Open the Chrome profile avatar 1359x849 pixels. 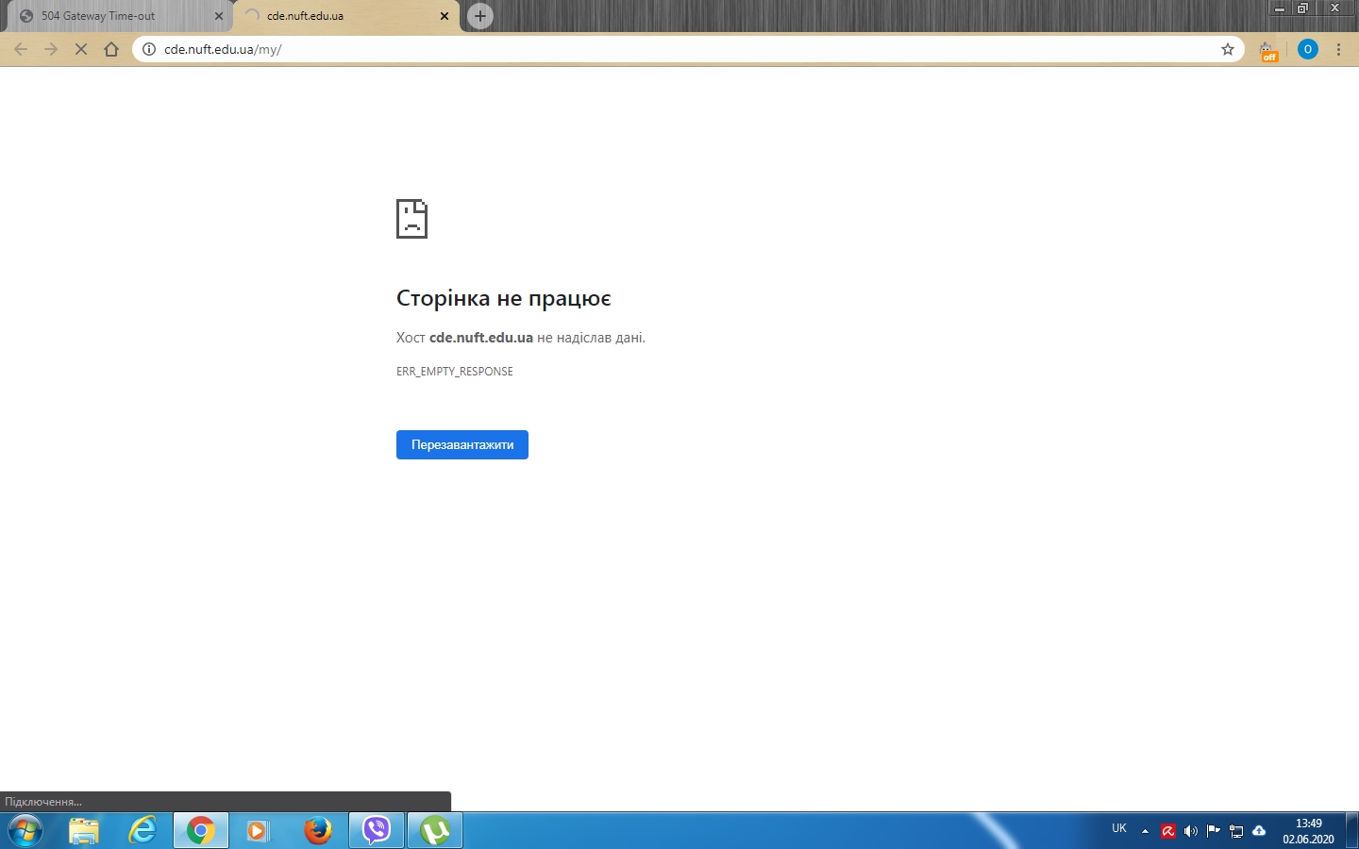click(1307, 49)
